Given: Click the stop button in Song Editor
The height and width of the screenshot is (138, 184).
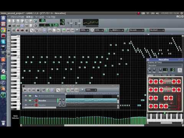Looking at the screenshot, I should point(38,90).
